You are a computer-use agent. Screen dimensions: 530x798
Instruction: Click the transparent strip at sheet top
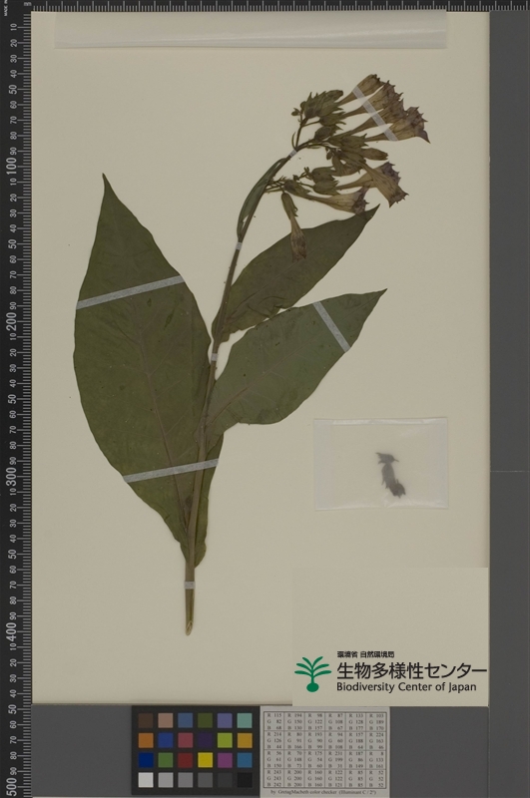coord(250,30)
